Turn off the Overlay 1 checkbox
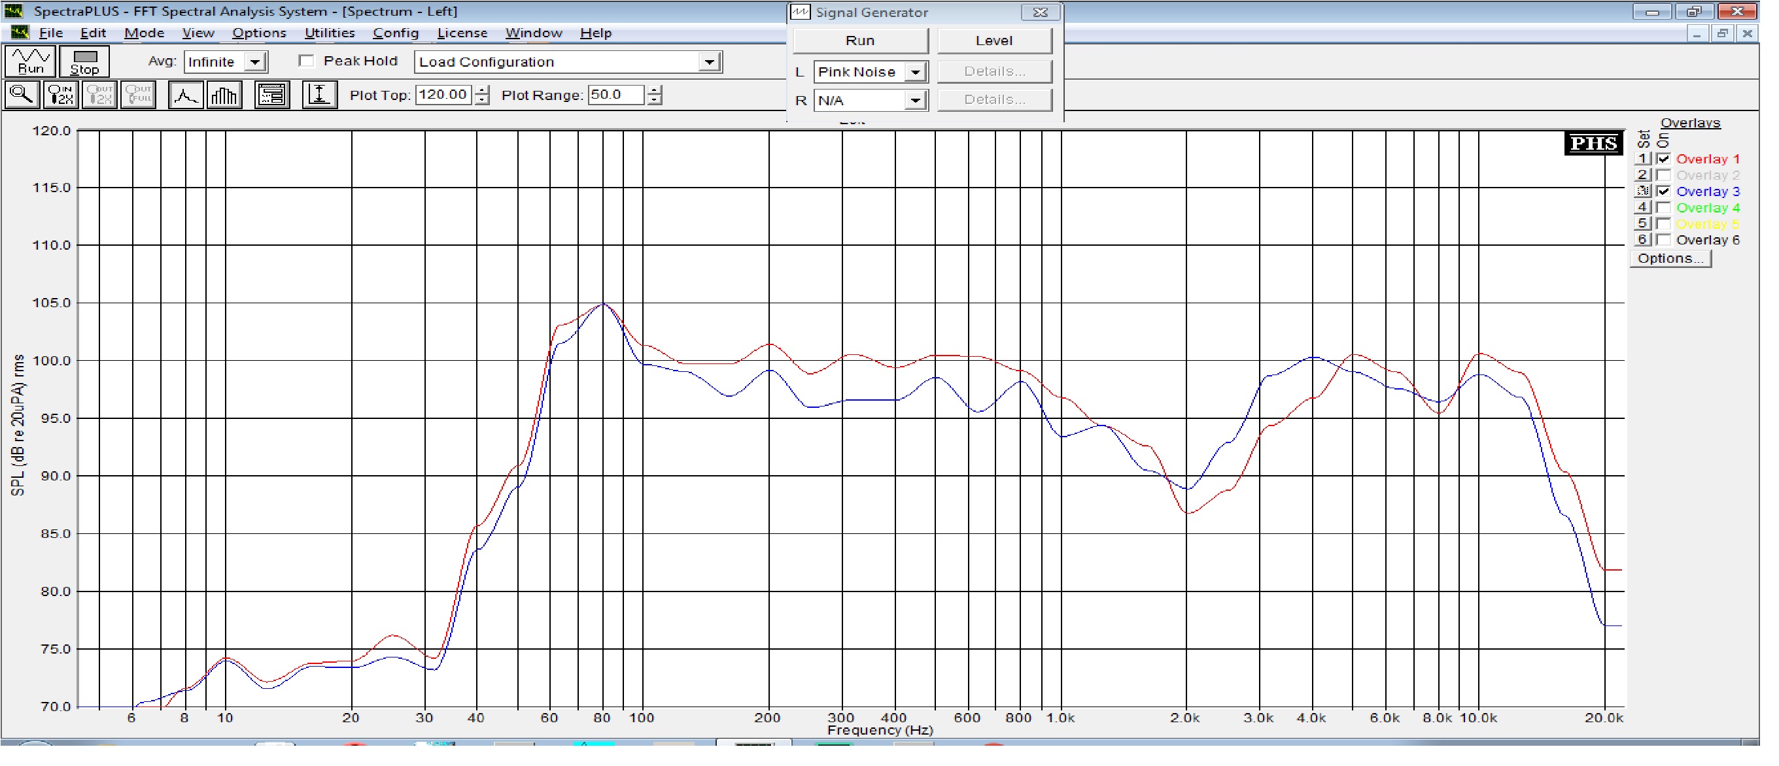 1664,159
